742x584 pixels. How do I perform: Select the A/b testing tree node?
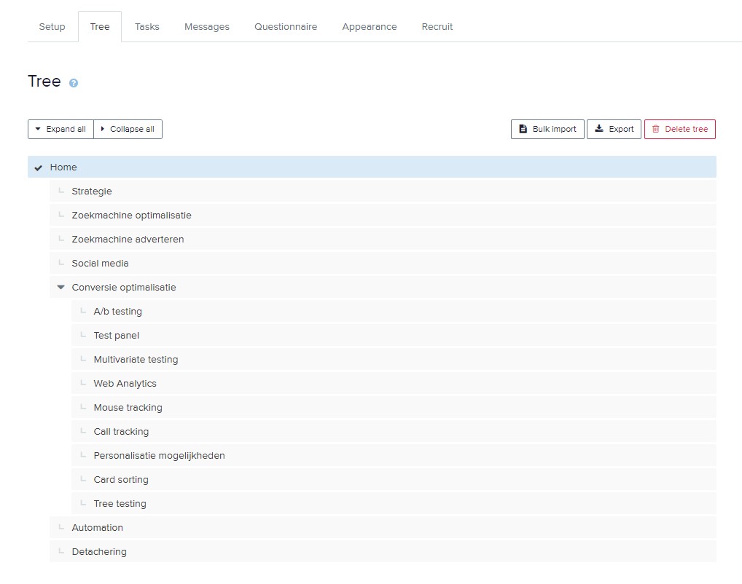117,312
